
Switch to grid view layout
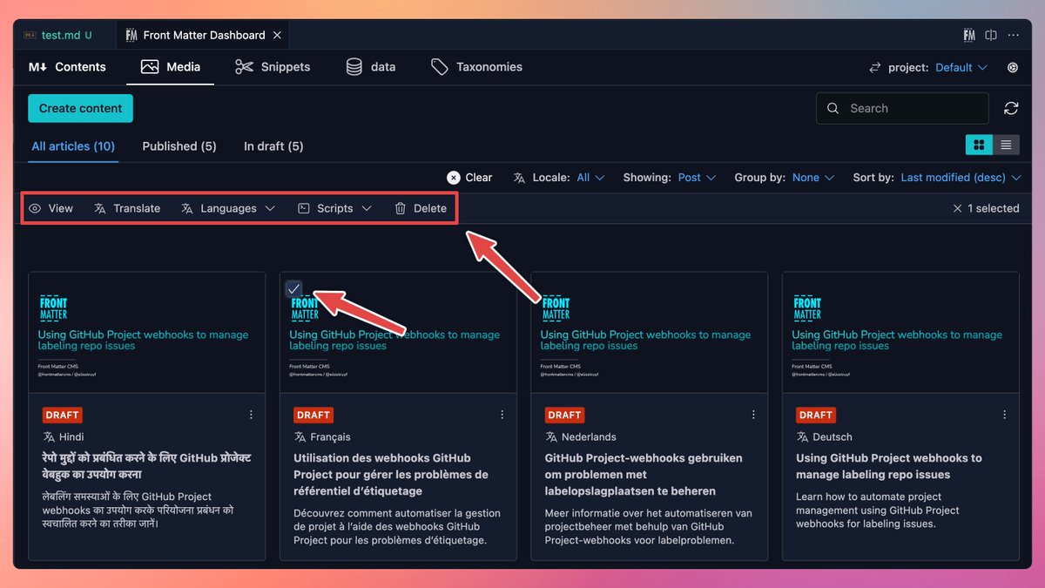coord(979,145)
